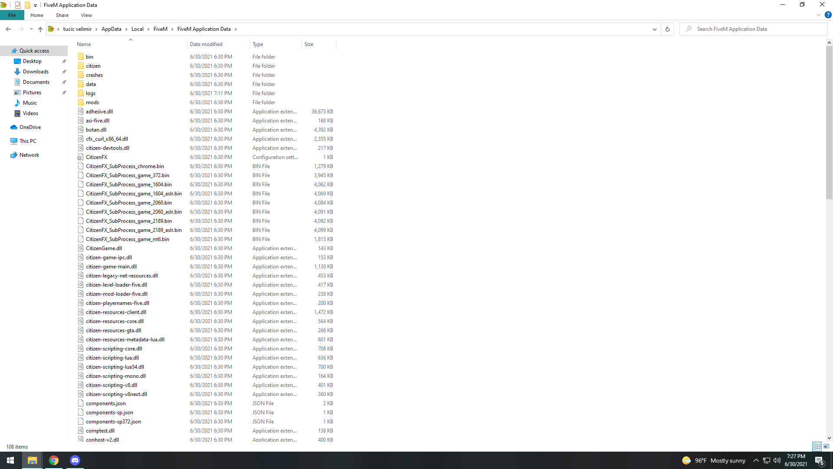Click the Forward navigation arrow
The height and width of the screenshot is (469, 833).
click(x=21, y=29)
